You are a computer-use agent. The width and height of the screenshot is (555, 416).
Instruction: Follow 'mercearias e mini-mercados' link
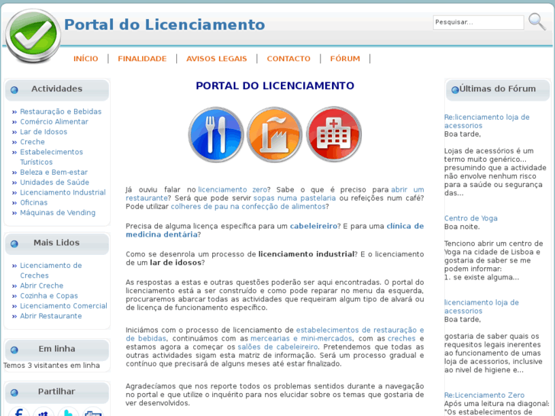(x=302, y=339)
